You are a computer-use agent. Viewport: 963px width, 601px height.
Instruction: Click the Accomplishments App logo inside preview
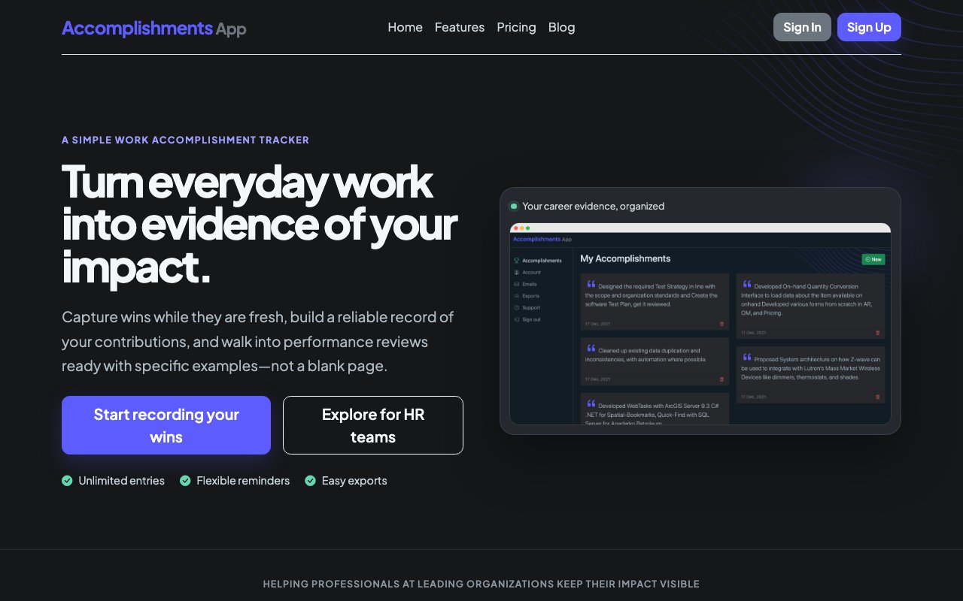[542, 240]
